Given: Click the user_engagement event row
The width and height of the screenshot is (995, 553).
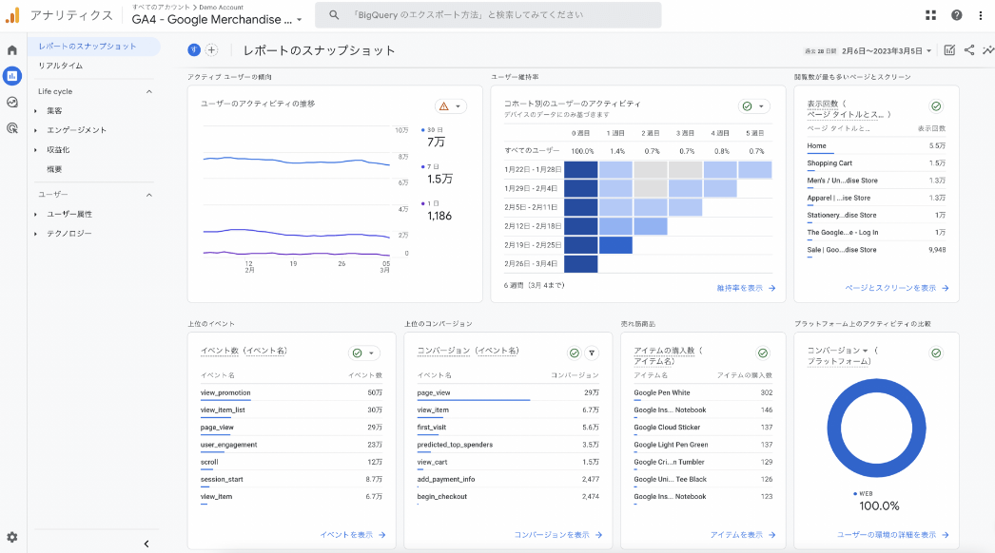Looking at the screenshot, I should (291, 446).
